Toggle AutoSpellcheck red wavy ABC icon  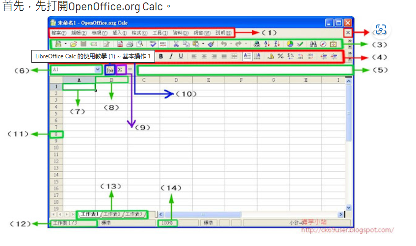[x=163, y=44]
